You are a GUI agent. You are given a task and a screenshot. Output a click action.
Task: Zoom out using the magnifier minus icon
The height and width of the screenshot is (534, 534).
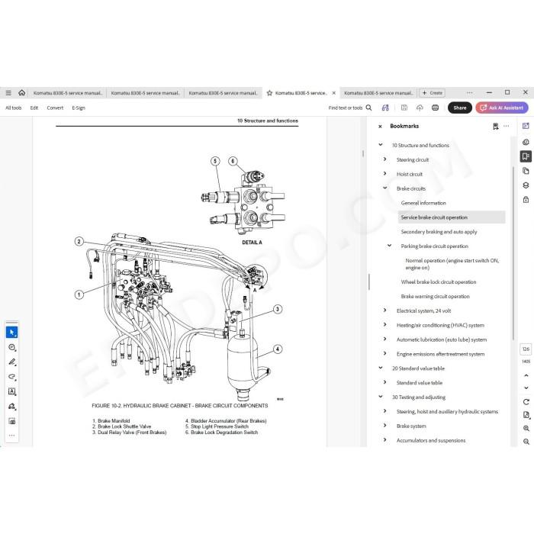pos(526,442)
